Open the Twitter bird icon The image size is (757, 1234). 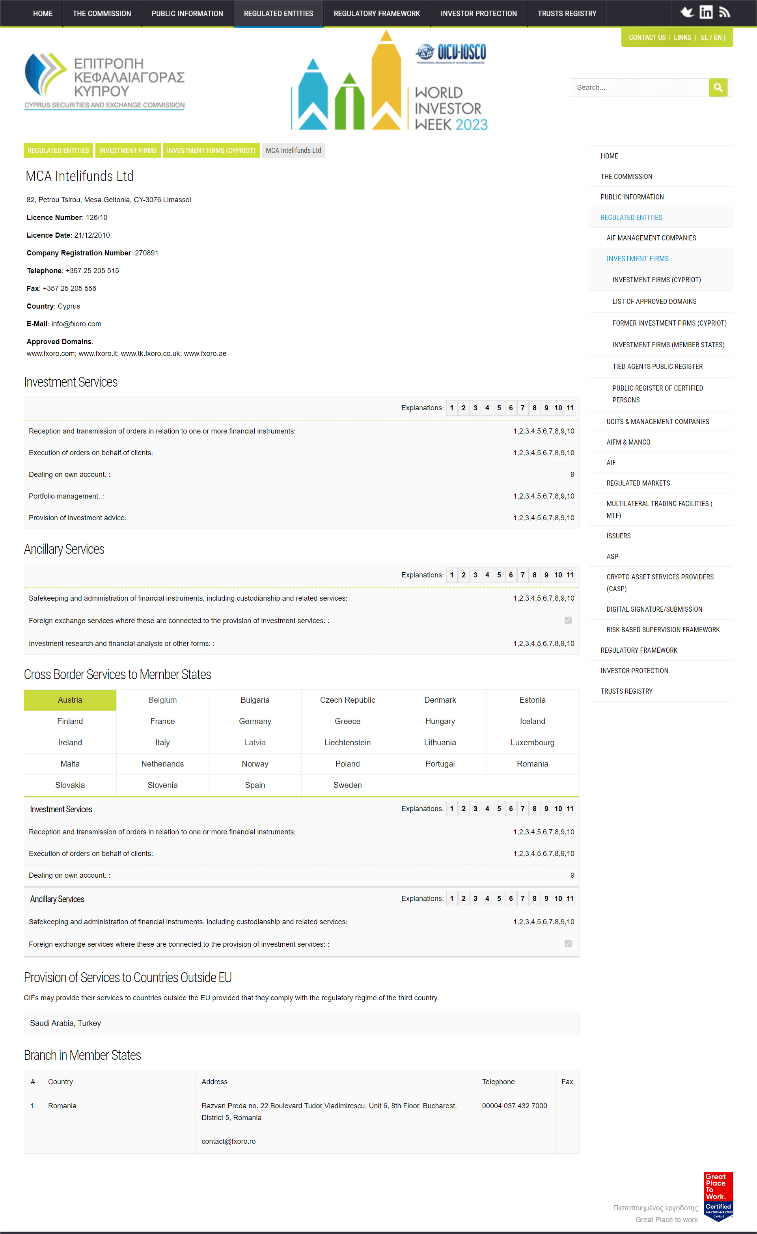tap(687, 12)
